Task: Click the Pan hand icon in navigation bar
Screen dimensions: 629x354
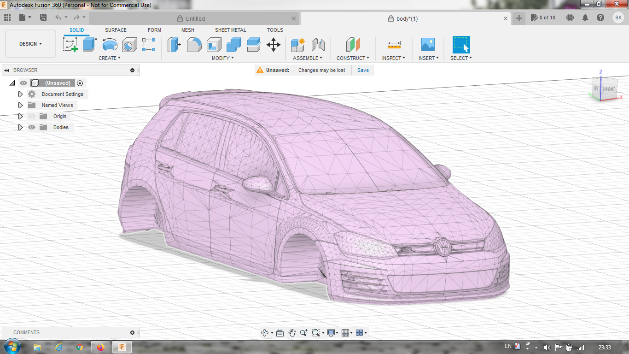Action: pyautogui.click(x=291, y=332)
